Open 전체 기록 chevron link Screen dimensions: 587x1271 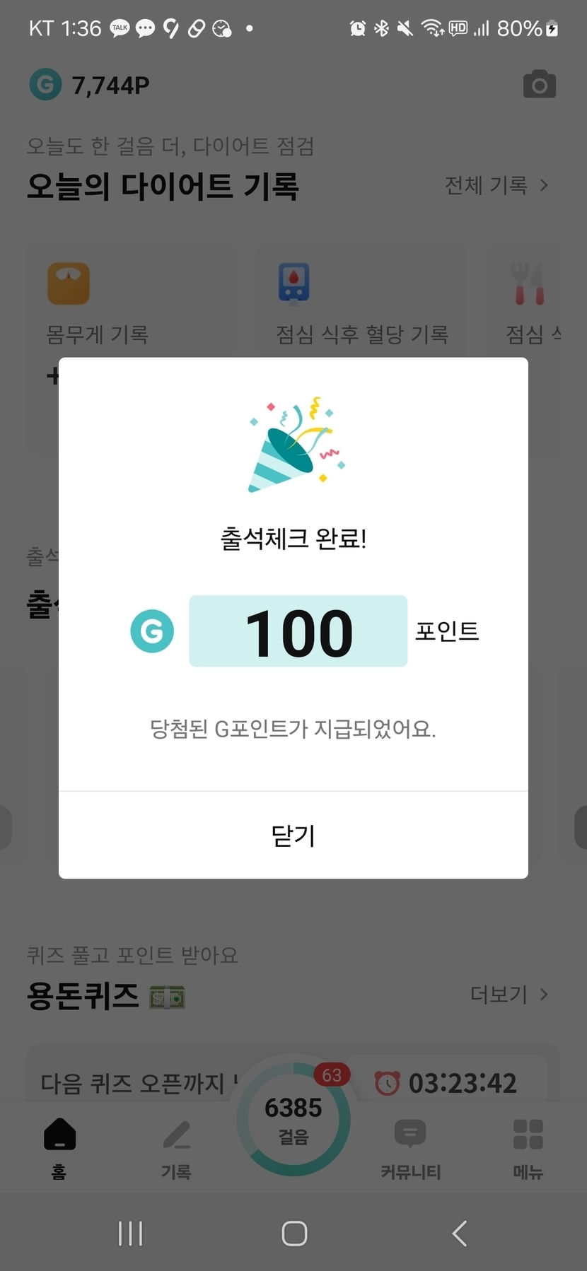click(x=496, y=185)
